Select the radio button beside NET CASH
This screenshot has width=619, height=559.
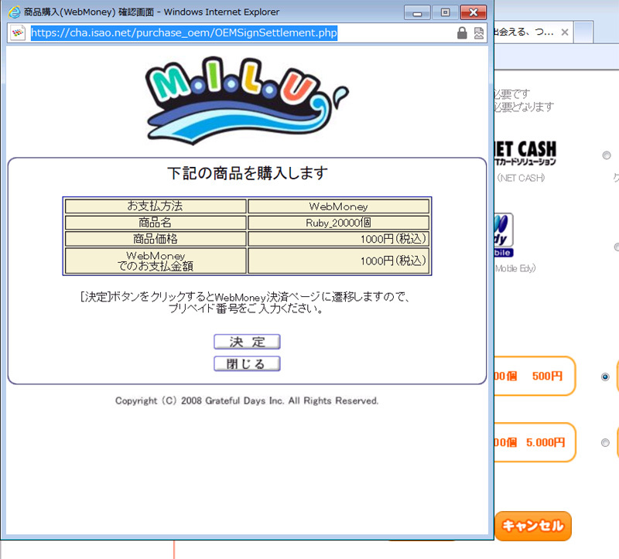tap(606, 155)
